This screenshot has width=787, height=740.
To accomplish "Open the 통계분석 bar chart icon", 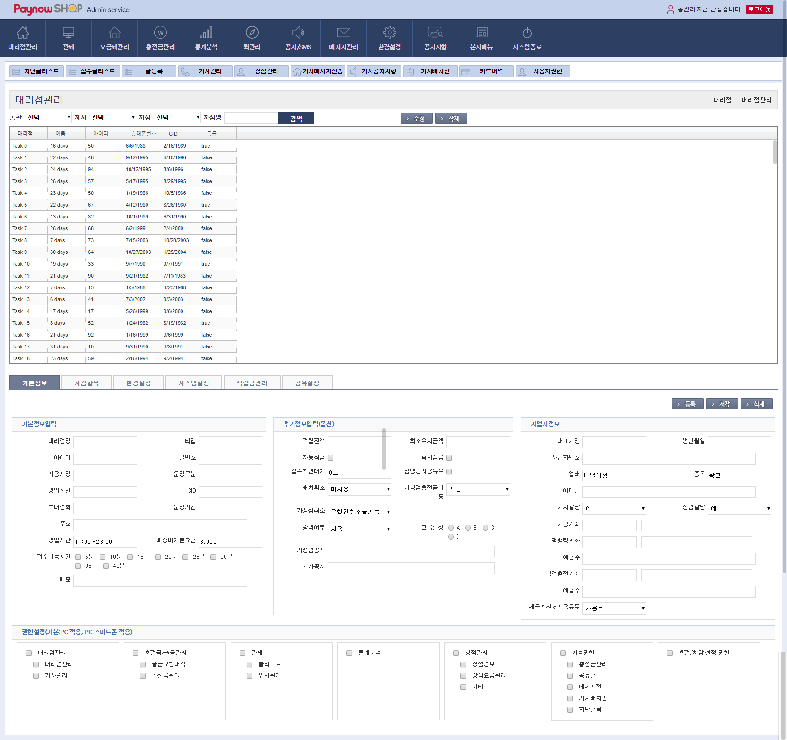I will pyautogui.click(x=206, y=33).
